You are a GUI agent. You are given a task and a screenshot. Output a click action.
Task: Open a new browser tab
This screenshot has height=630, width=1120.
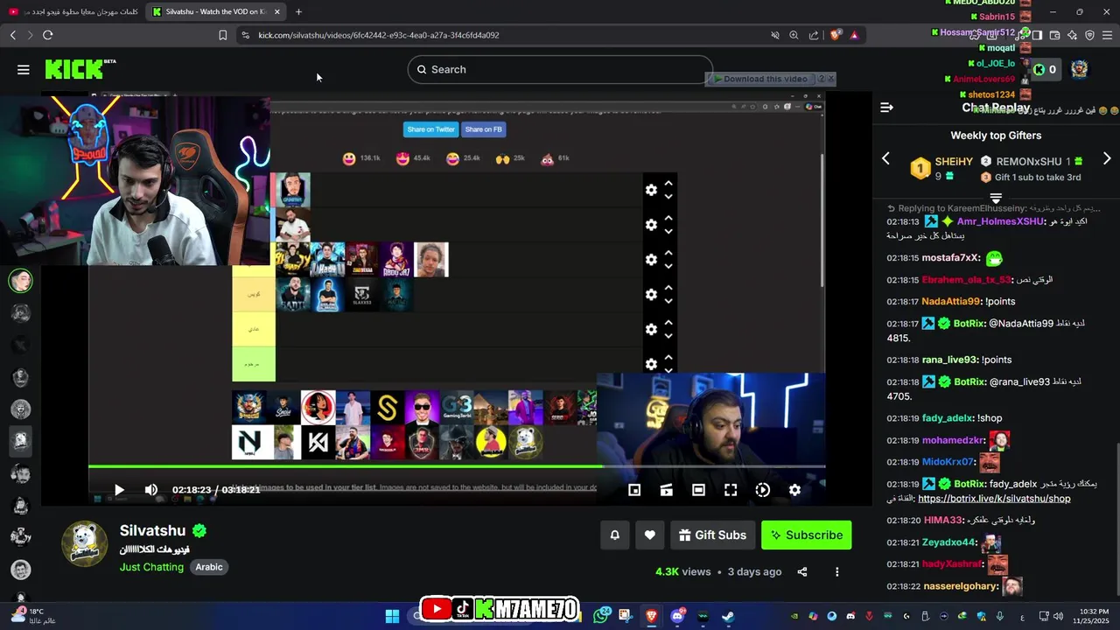pos(298,11)
